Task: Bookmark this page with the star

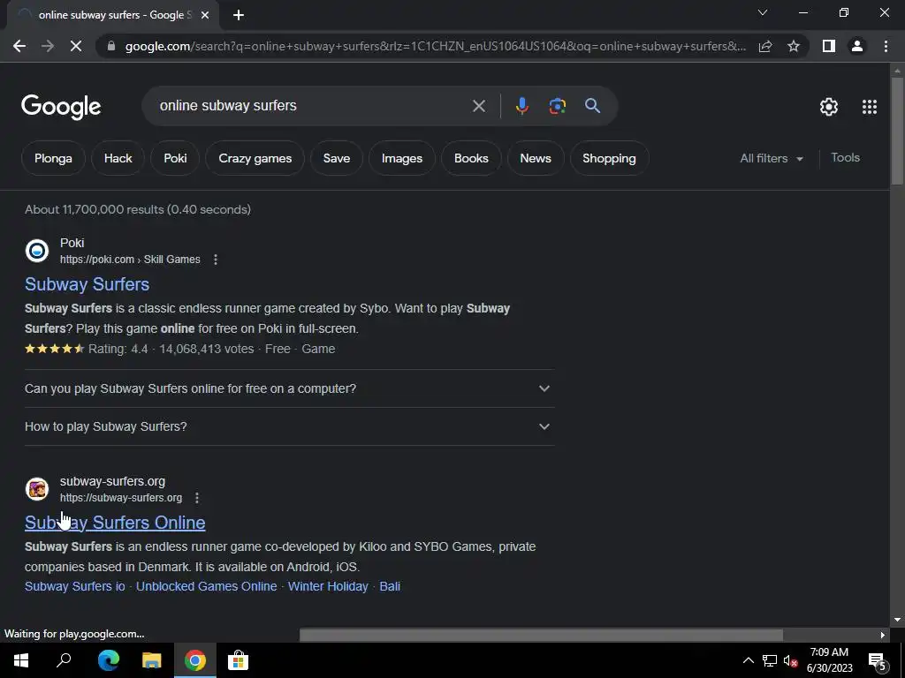Action: point(794,46)
